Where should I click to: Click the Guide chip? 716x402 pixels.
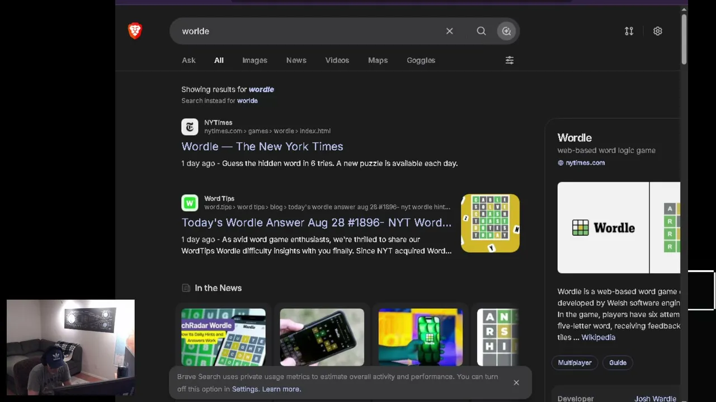tap(618, 363)
